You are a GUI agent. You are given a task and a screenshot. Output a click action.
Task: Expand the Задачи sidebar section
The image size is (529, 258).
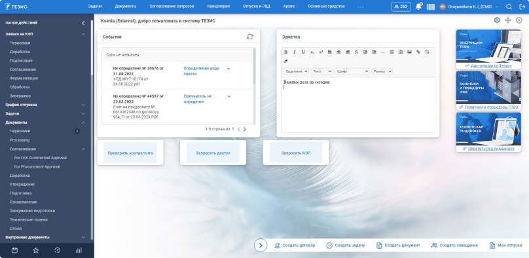point(83,114)
